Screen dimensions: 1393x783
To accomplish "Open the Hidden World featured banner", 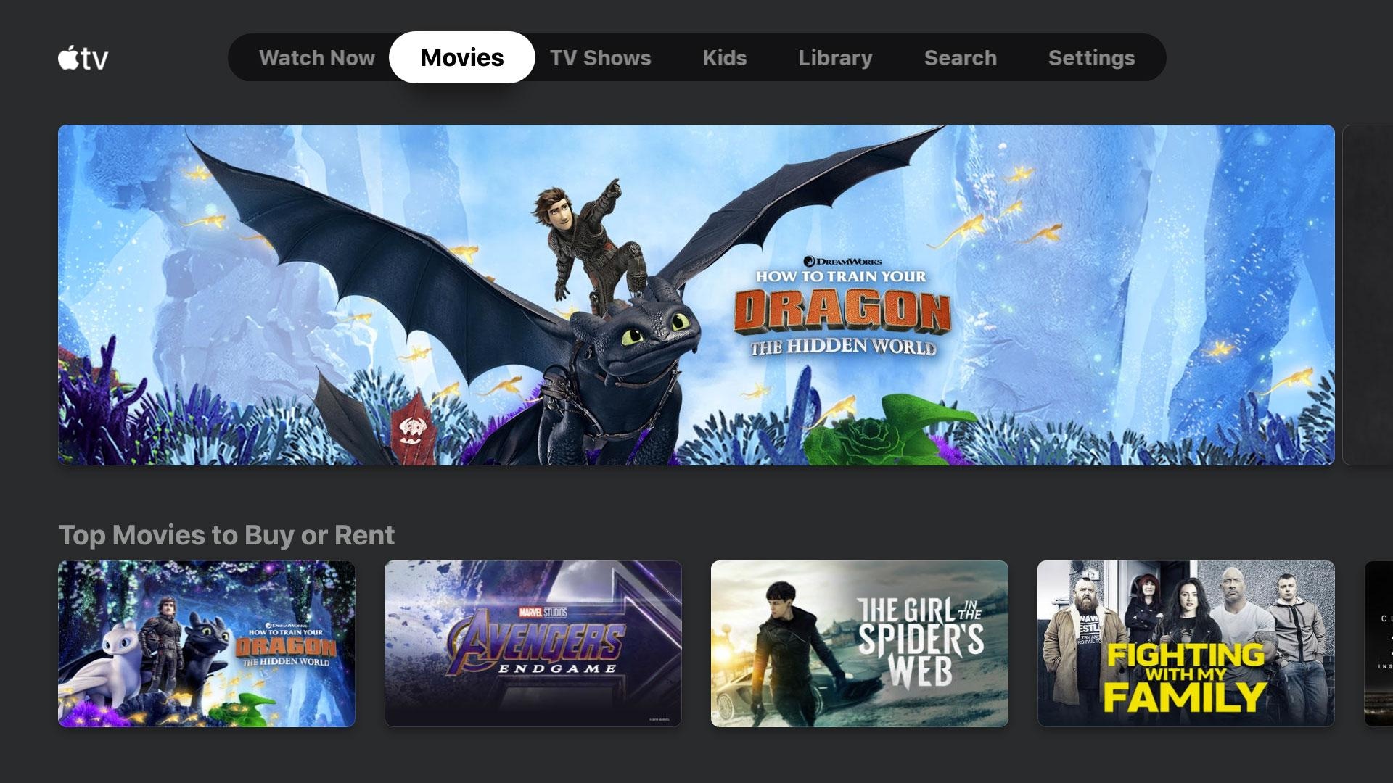I will [696, 295].
